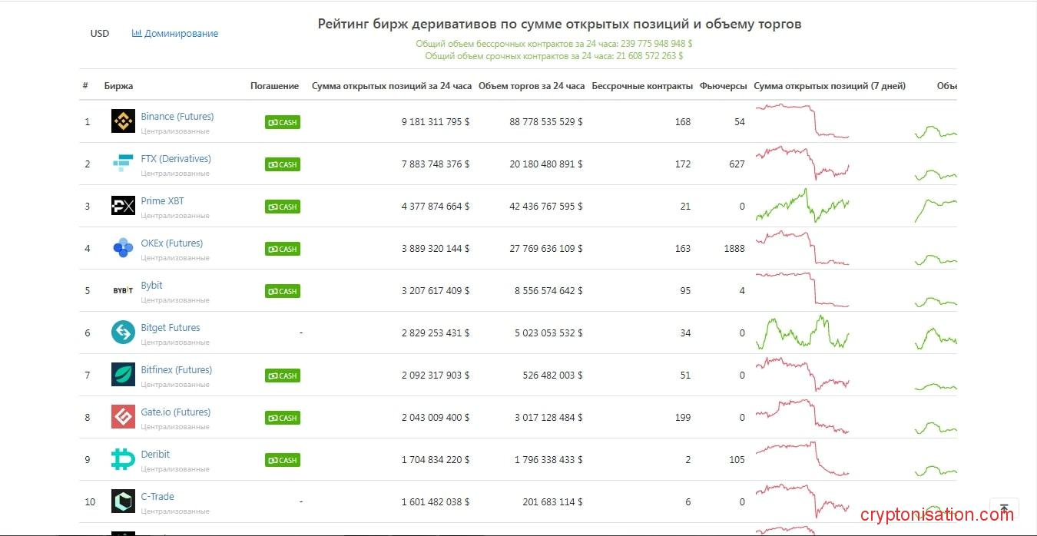Viewport: 1037px width, 536px height.
Task: Sort by Сумма открытых позиций за 24 часа
Action: coord(391,86)
